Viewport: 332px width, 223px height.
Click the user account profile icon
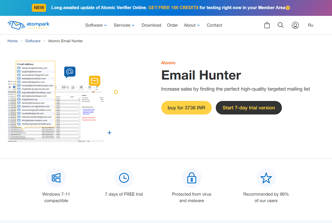(295, 25)
